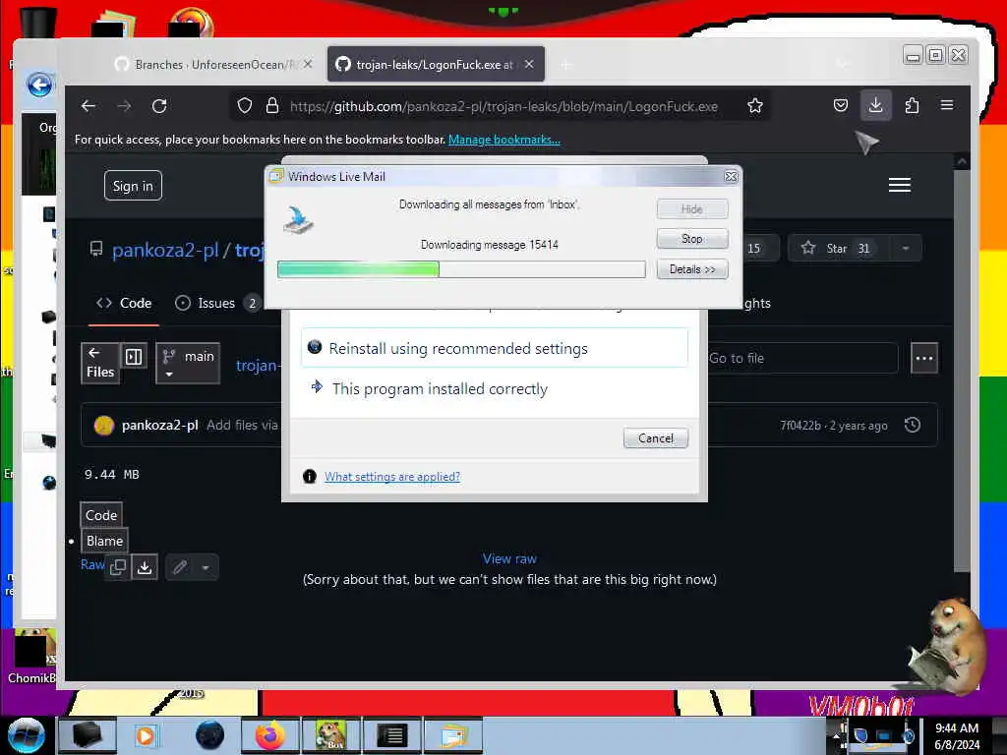1007x755 pixels.
Task: Click the Go to file search field
Action: (x=801, y=358)
